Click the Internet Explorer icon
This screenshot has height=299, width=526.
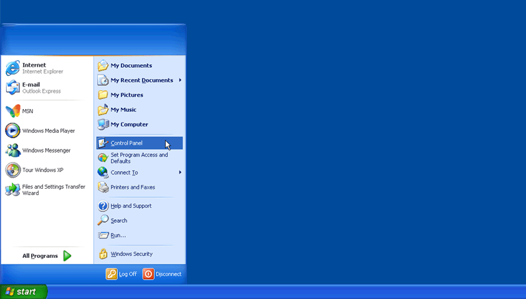coord(12,68)
